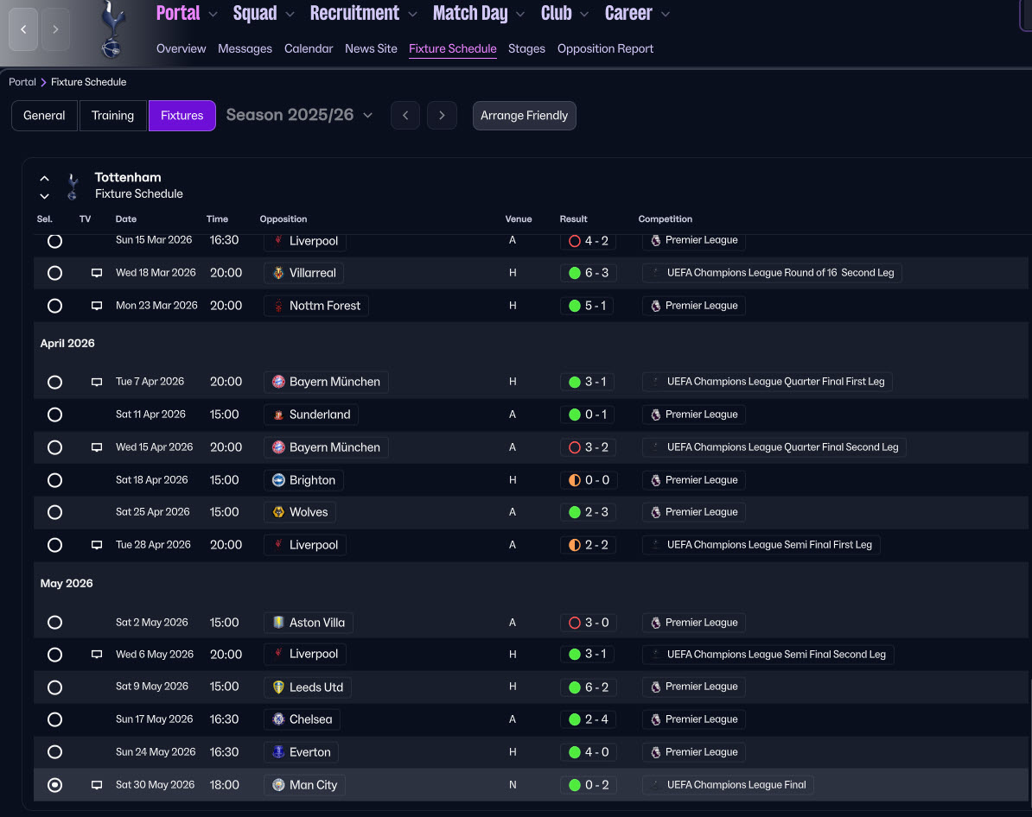Open the Season 2025/26 dropdown
Viewport: 1032px width, 817px height.
[x=299, y=116]
